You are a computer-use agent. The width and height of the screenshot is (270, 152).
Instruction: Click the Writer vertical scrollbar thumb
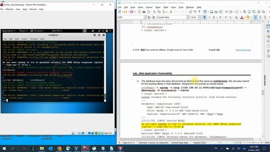pos(263,92)
